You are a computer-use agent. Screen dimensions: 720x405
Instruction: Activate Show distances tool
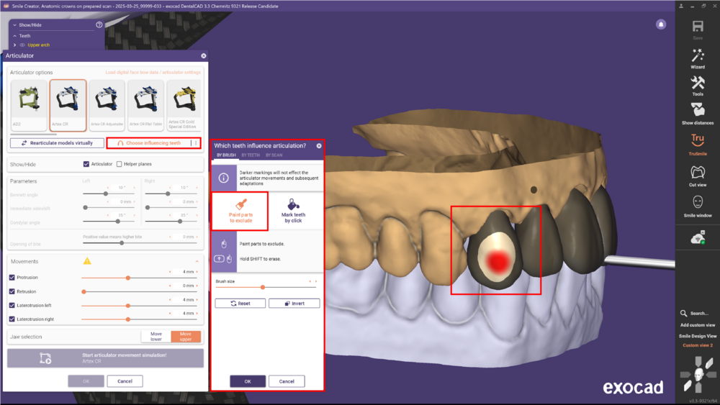pyautogui.click(x=698, y=111)
